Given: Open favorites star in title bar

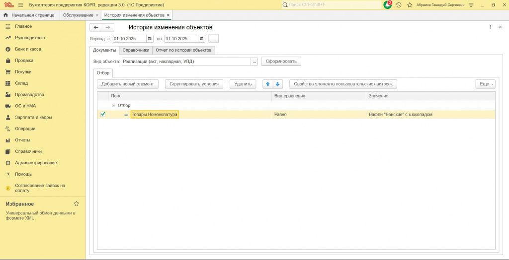Looking at the screenshot, I should 410,5.
